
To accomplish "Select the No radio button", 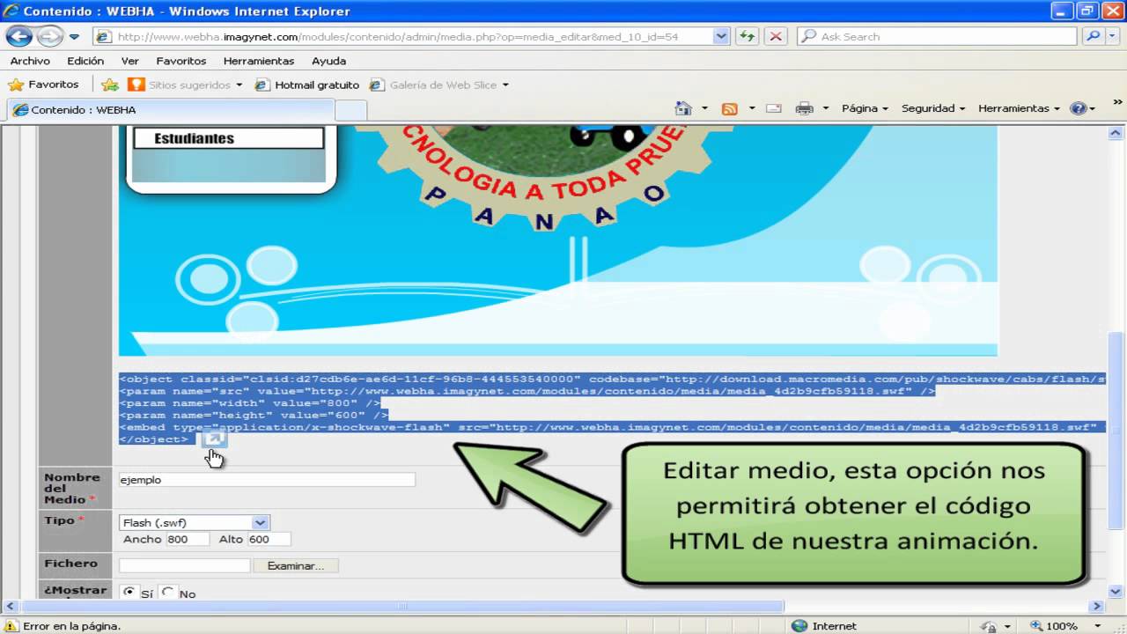I will (168, 593).
